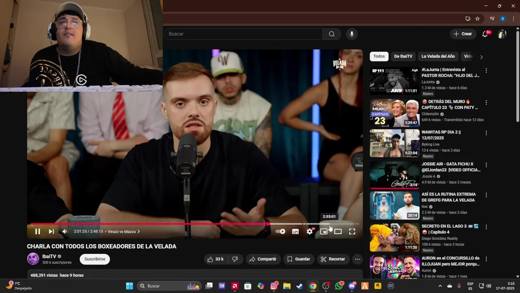The height and width of the screenshot is (293, 520).
Task: Open options for the WAWITAS RP DIA 2 video
Action: click(x=486, y=133)
